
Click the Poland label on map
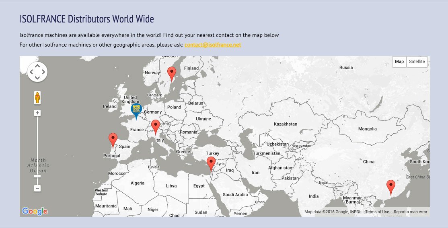click(174, 107)
